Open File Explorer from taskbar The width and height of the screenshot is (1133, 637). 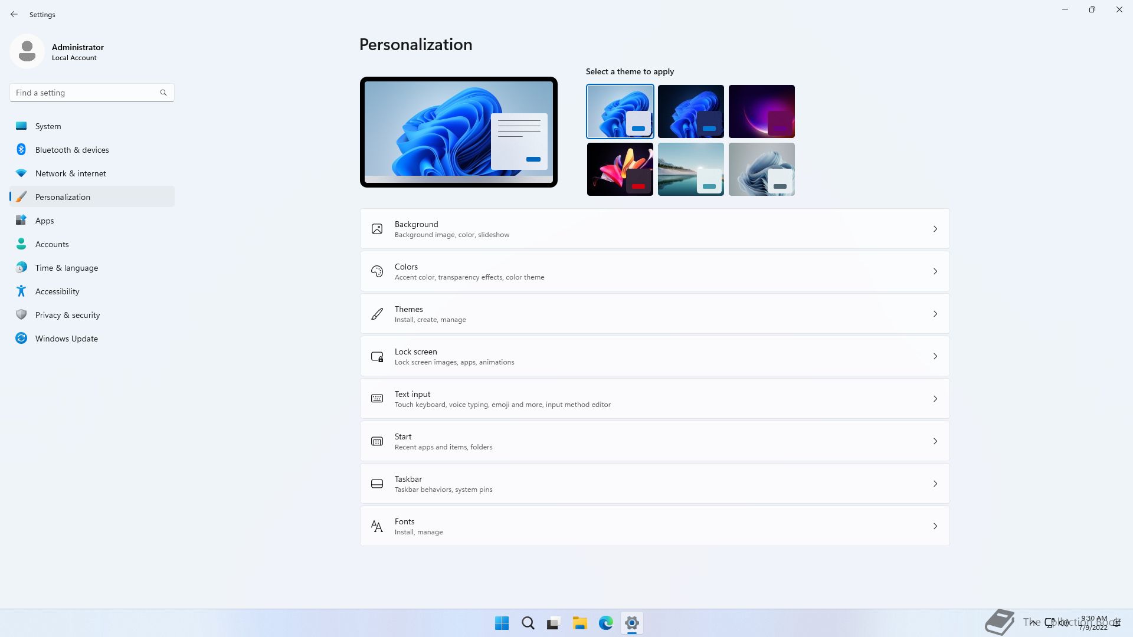click(x=579, y=623)
